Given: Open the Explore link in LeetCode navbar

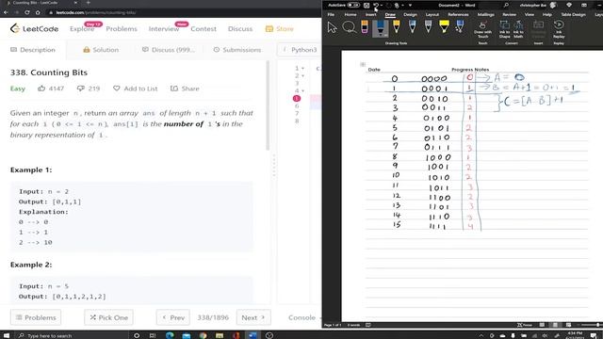Looking at the screenshot, I should pos(82,29).
